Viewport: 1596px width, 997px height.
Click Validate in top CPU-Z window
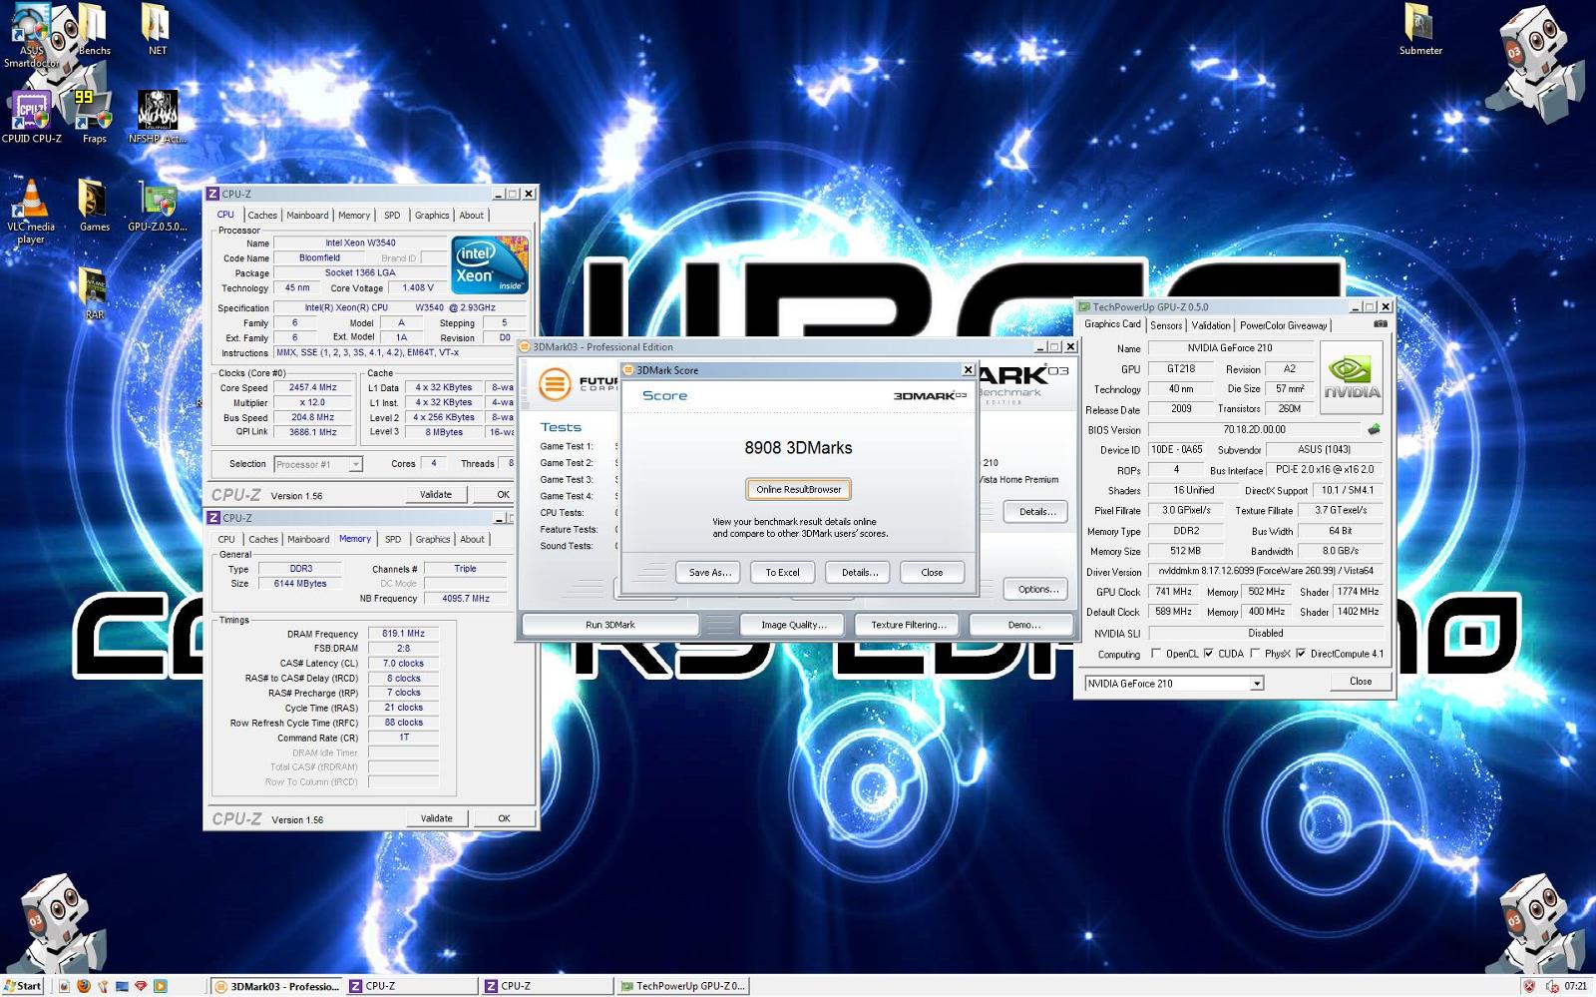pos(436,494)
